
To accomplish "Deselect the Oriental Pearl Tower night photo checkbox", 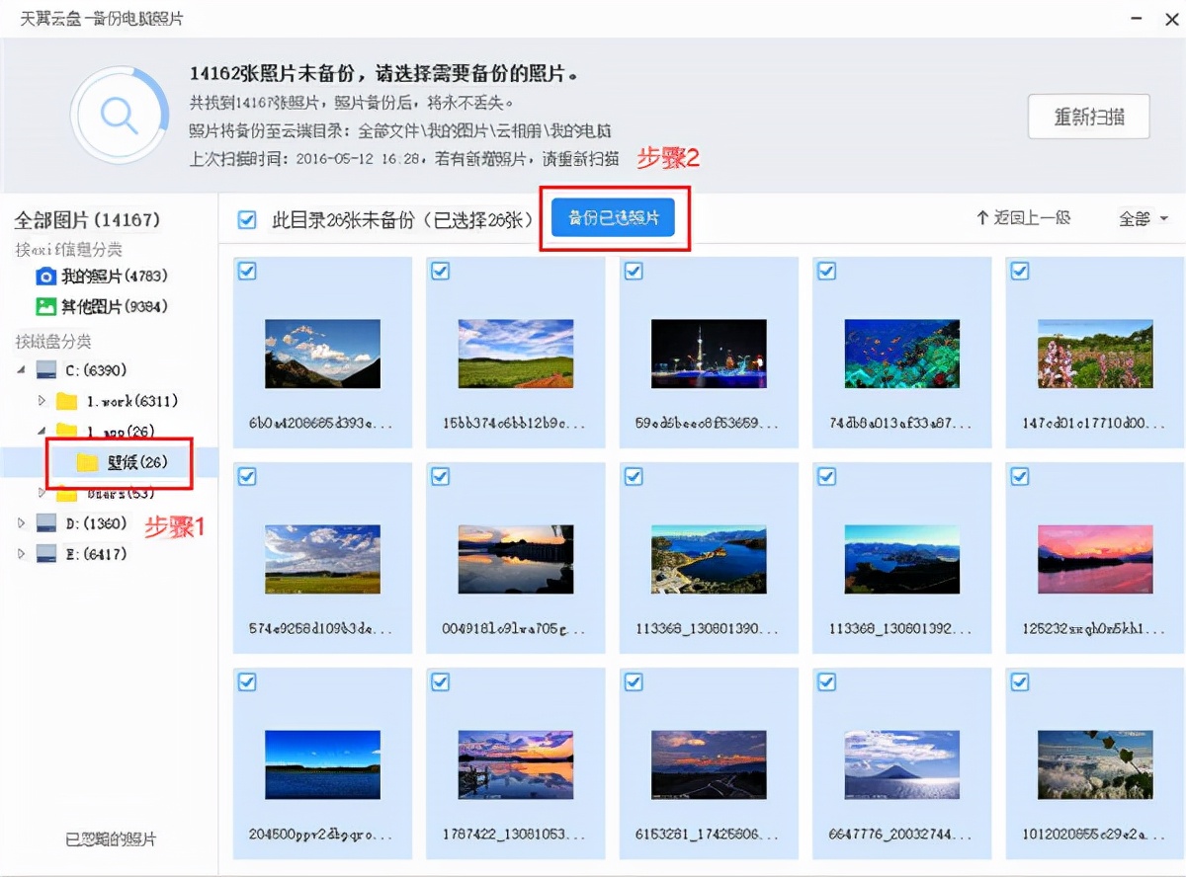I will (633, 271).
